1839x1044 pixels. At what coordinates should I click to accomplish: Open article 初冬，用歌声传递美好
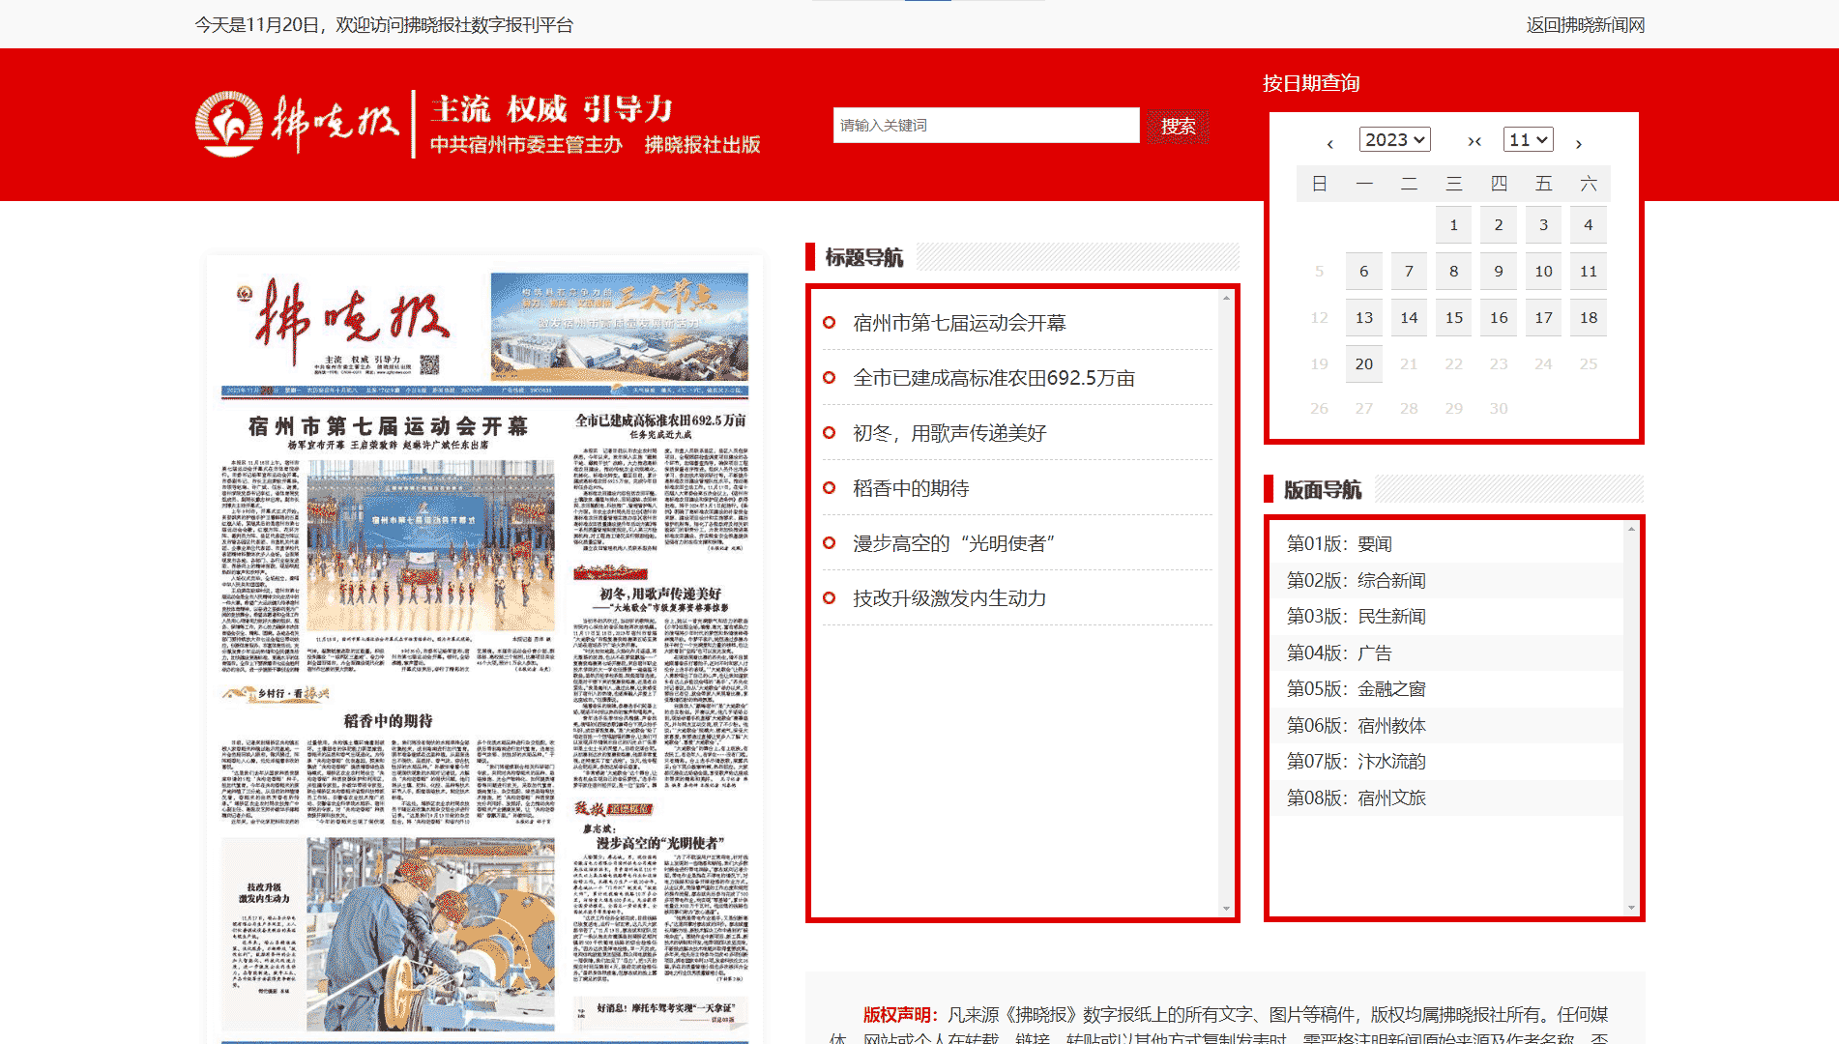(949, 433)
